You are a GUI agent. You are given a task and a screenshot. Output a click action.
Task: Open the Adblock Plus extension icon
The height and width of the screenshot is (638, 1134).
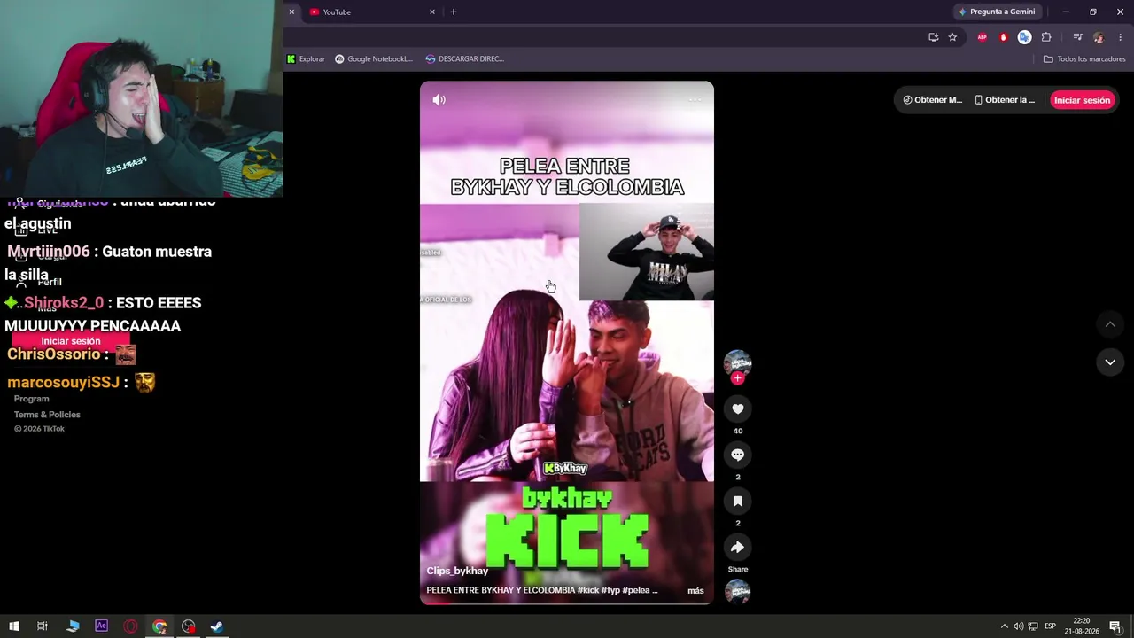(982, 37)
